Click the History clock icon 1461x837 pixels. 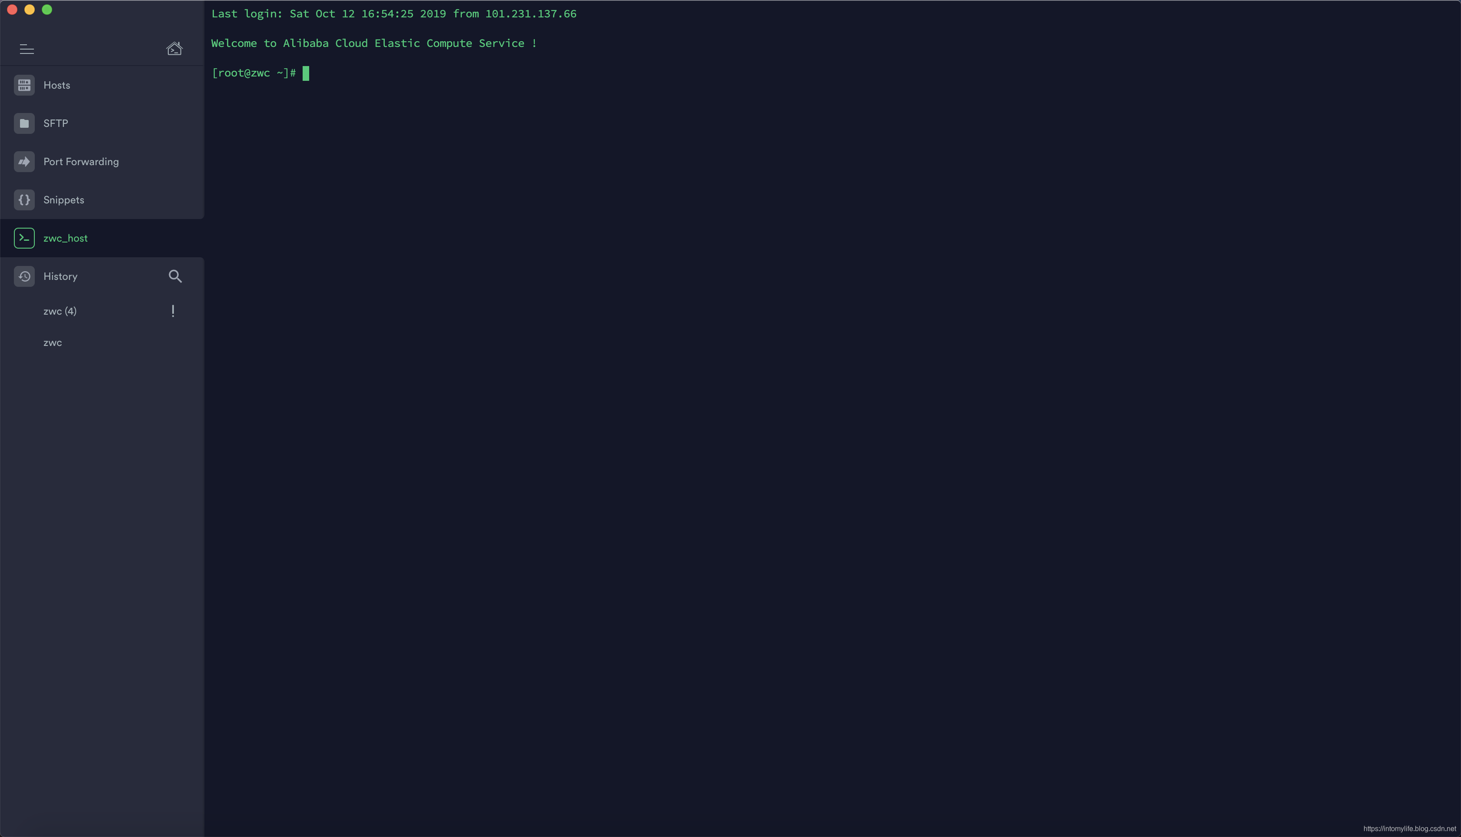[24, 276]
